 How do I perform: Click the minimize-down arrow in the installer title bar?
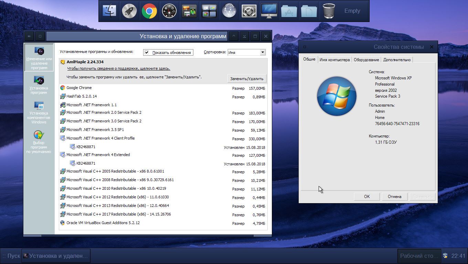click(x=244, y=36)
